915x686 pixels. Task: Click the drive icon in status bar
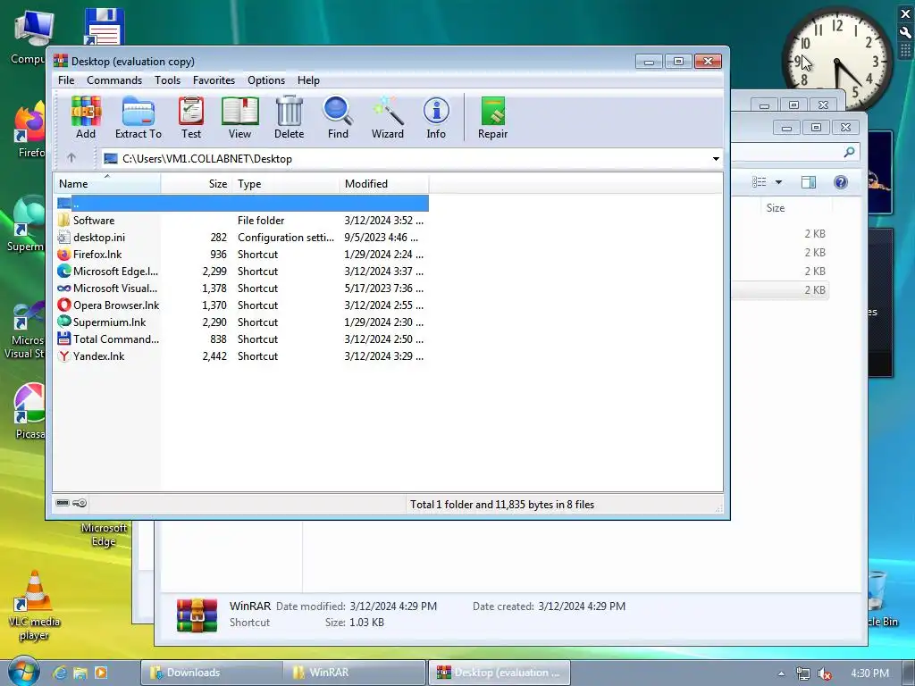pyautogui.click(x=63, y=503)
